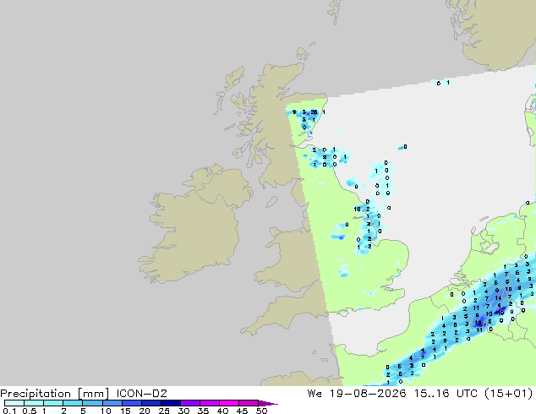Select the 5–10 mm legend color swatch

tap(92, 403)
